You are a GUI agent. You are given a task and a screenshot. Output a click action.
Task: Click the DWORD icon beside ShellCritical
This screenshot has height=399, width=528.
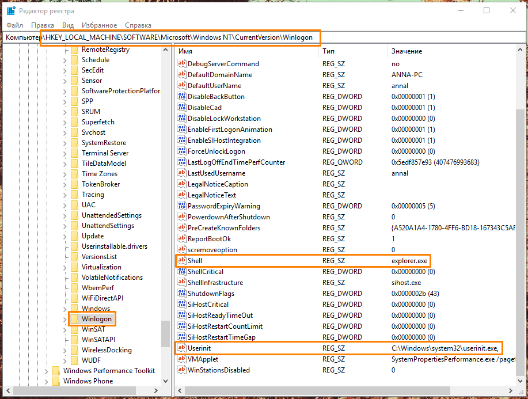point(182,271)
